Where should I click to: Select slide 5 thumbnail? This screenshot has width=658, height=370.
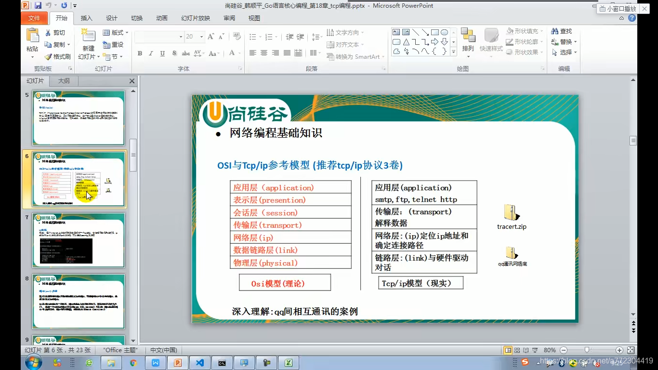click(x=79, y=118)
